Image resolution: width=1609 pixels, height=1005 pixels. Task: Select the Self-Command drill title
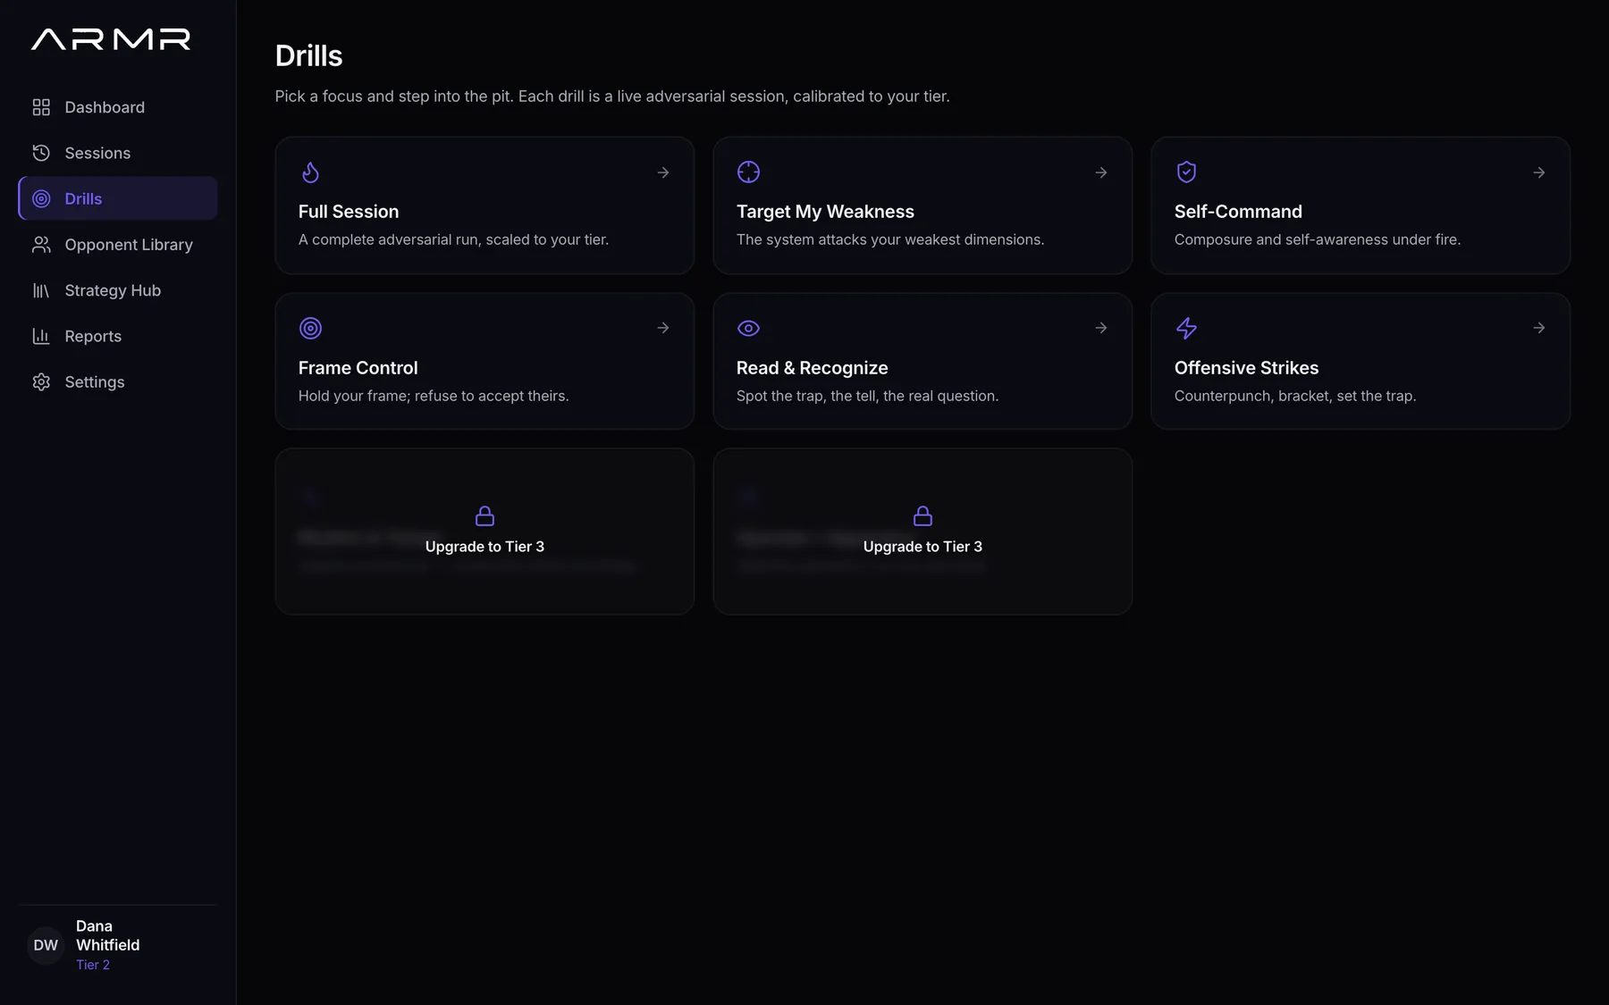[1238, 212]
